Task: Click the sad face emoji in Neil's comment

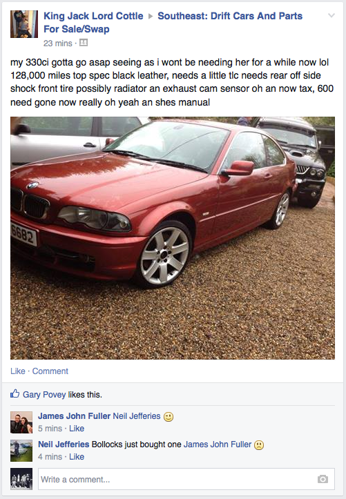Action: click(x=259, y=445)
